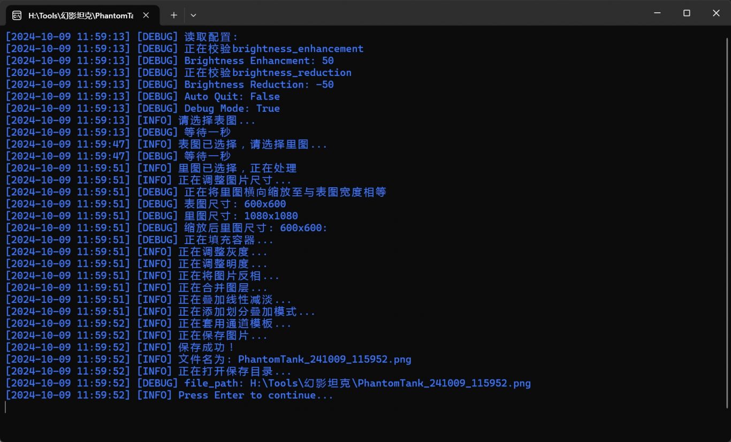Click "正在打开保存目录..." line
731x442 pixels.
[x=148, y=371]
